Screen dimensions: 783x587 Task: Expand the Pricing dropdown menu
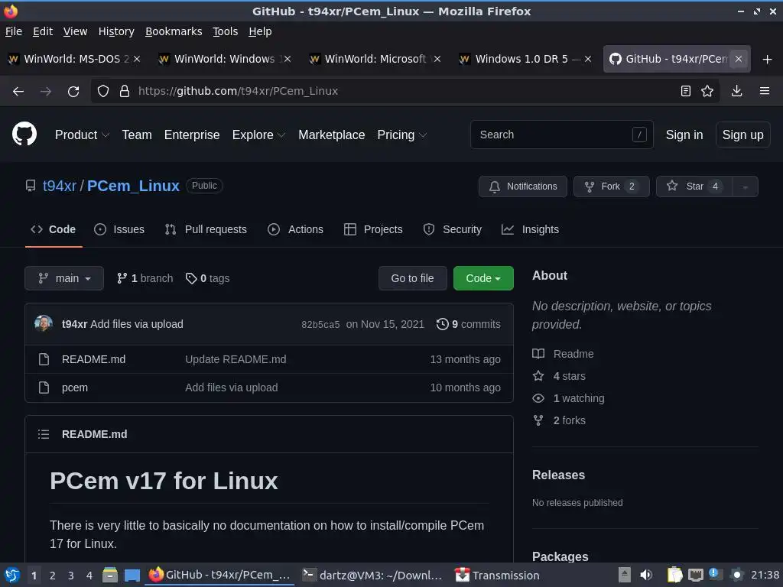point(402,135)
